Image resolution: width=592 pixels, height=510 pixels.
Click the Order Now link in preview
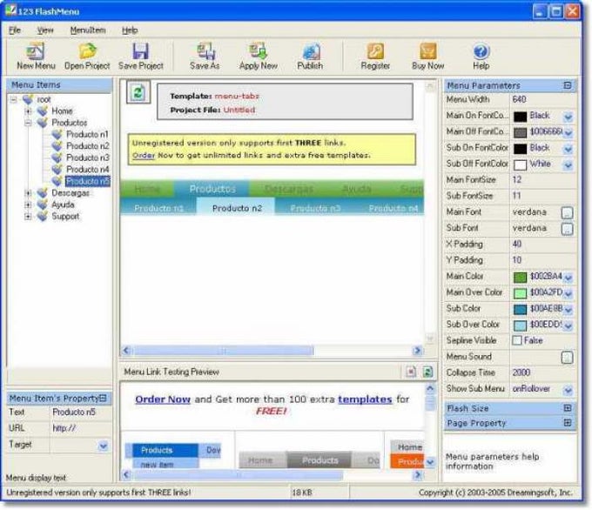(163, 399)
